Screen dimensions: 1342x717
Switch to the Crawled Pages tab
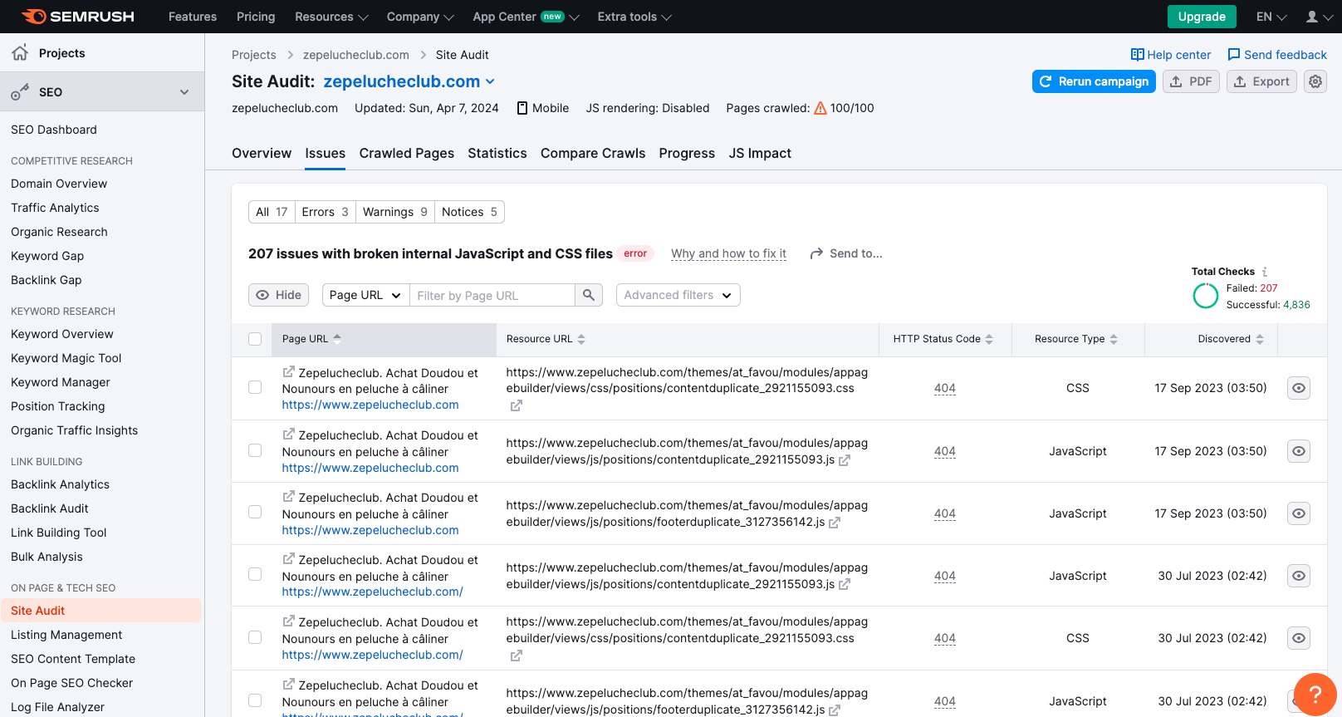(406, 154)
